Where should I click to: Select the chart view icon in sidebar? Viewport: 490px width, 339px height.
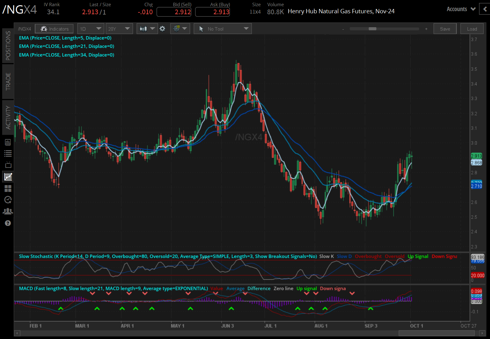pyautogui.click(x=8, y=177)
